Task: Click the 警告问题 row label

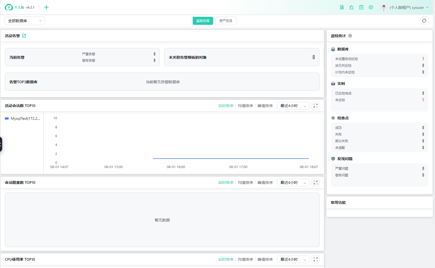Action: tap(342, 175)
